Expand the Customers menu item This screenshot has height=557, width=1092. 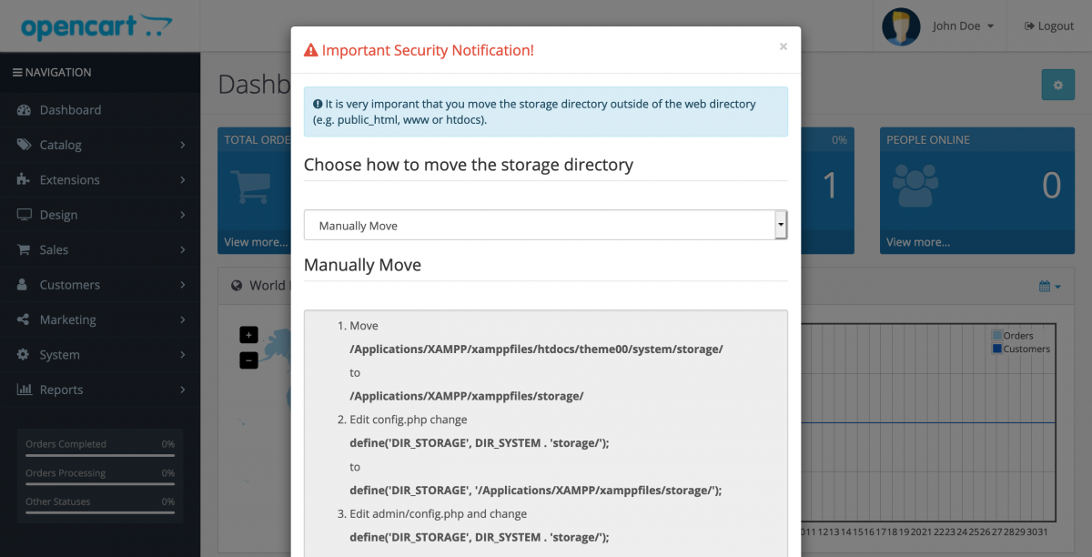click(x=100, y=285)
